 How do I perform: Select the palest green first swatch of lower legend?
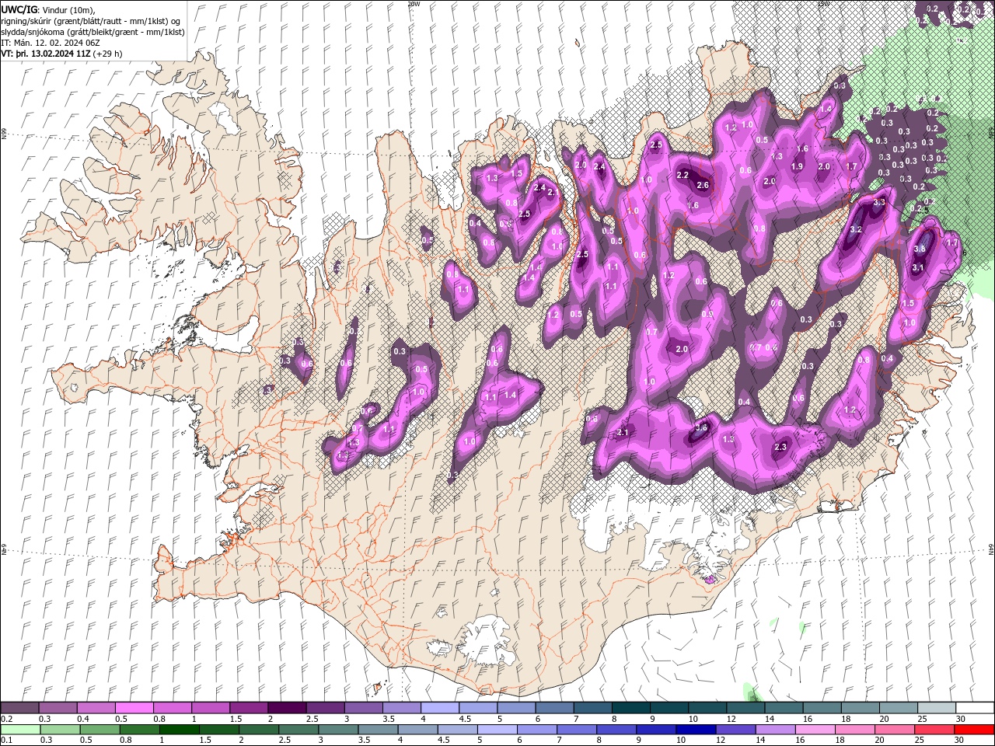[19, 730]
